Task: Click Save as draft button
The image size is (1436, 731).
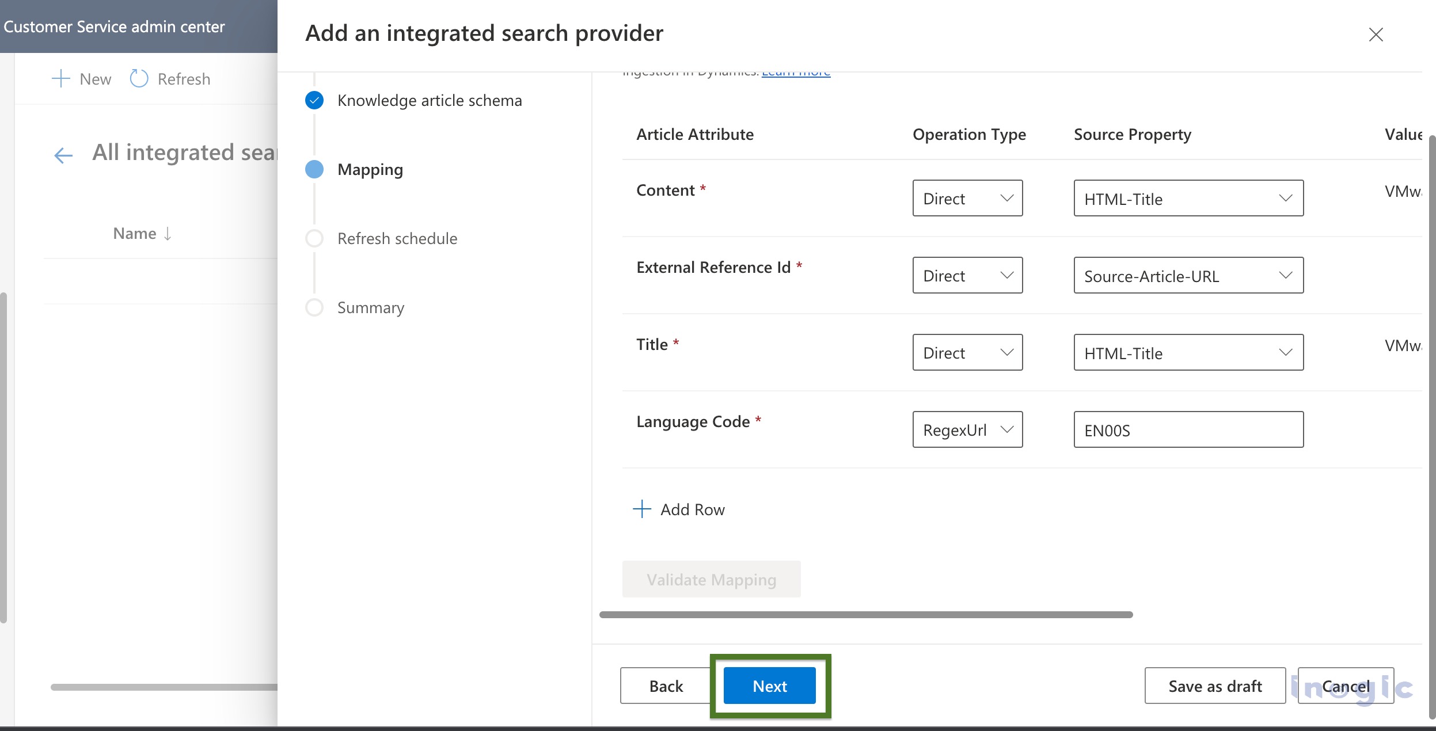Action: [1215, 686]
